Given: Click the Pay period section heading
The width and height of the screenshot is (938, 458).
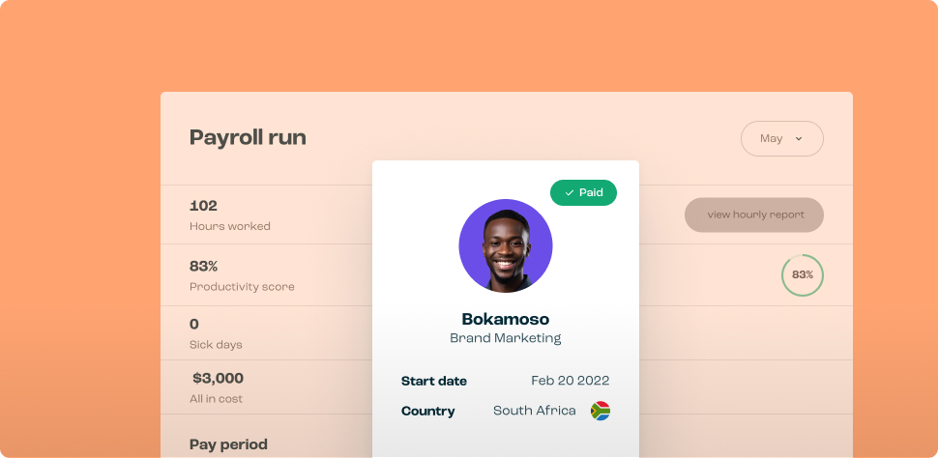Looking at the screenshot, I should click(x=228, y=444).
